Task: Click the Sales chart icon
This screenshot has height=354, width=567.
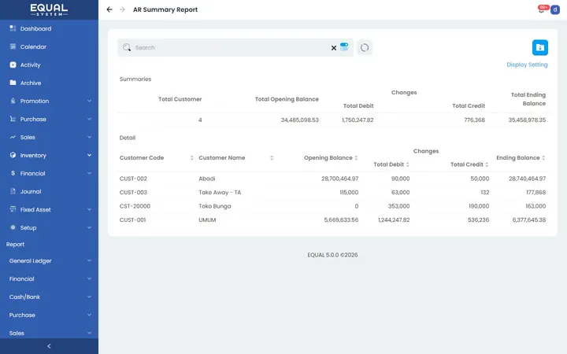Action: point(13,137)
